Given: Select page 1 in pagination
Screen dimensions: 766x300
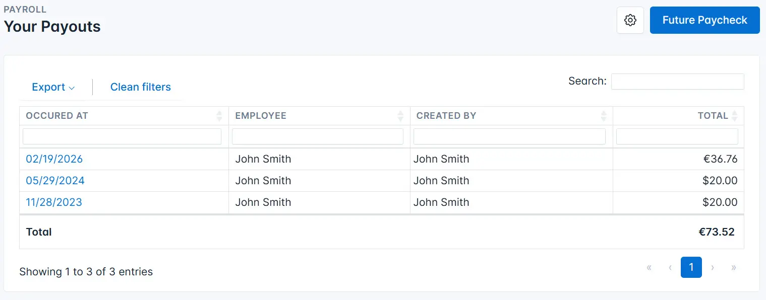Looking at the screenshot, I should pyautogui.click(x=691, y=267).
